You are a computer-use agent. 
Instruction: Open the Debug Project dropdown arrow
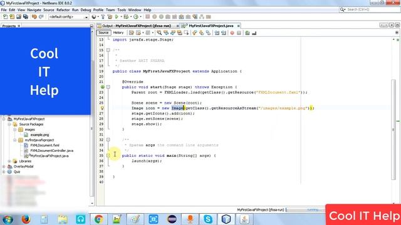tap(131, 17)
